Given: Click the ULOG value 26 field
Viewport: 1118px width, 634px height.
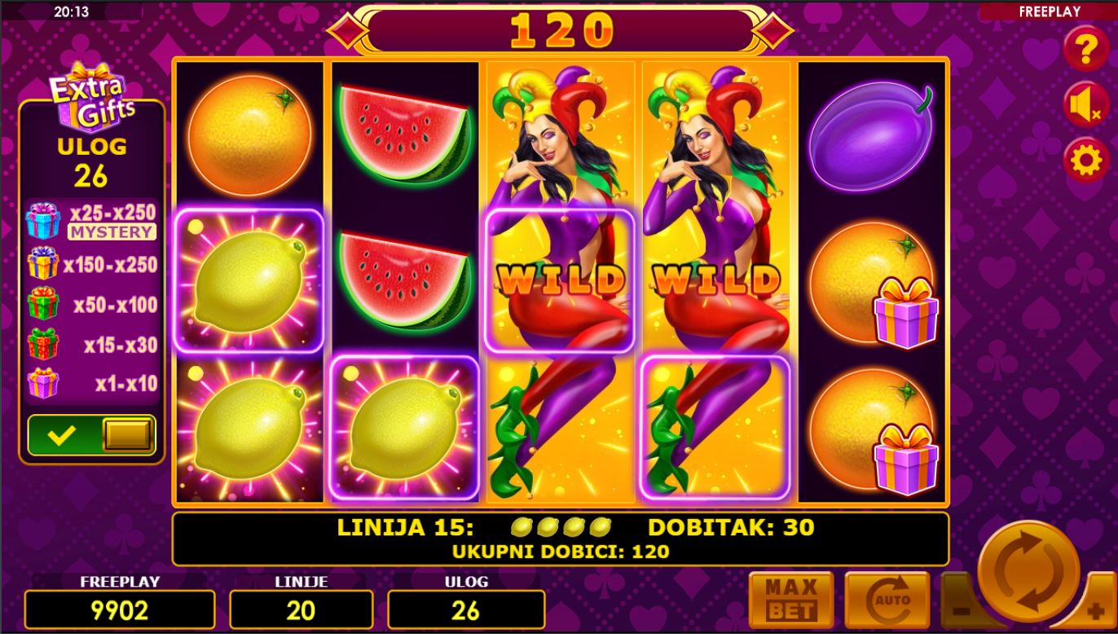Looking at the screenshot, I should [x=466, y=610].
